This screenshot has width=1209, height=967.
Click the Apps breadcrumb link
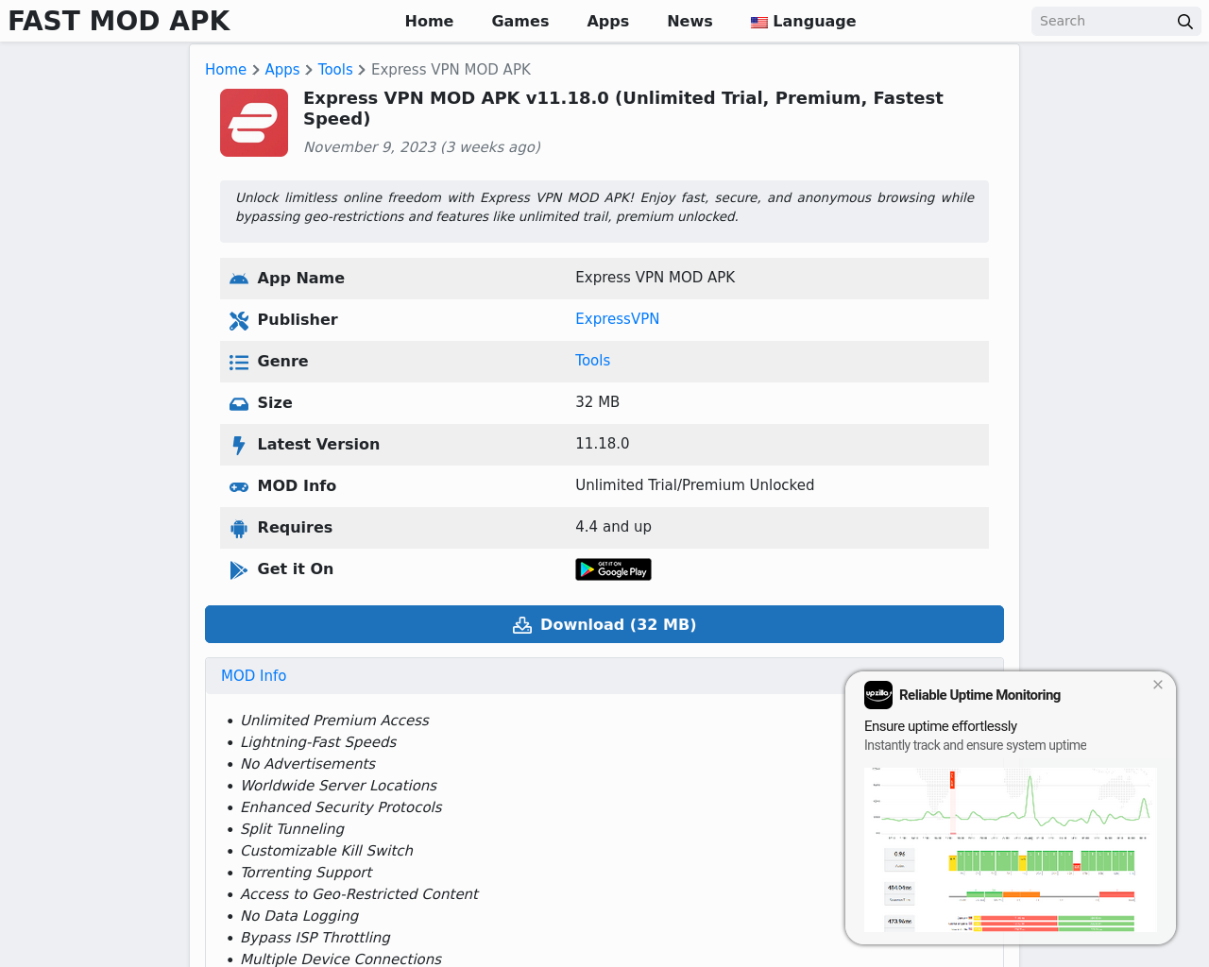[282, 69]
